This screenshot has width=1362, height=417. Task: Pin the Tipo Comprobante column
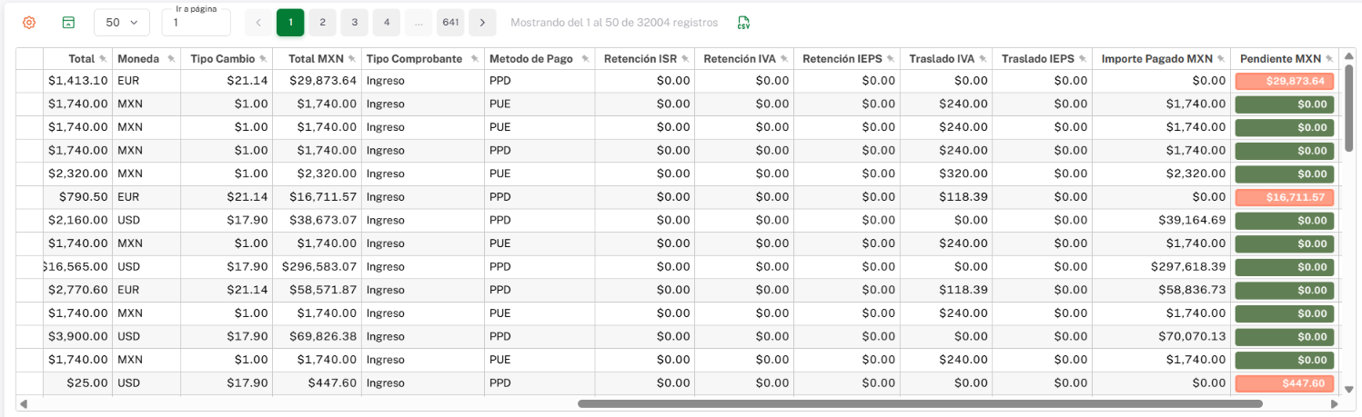(473, 59)
